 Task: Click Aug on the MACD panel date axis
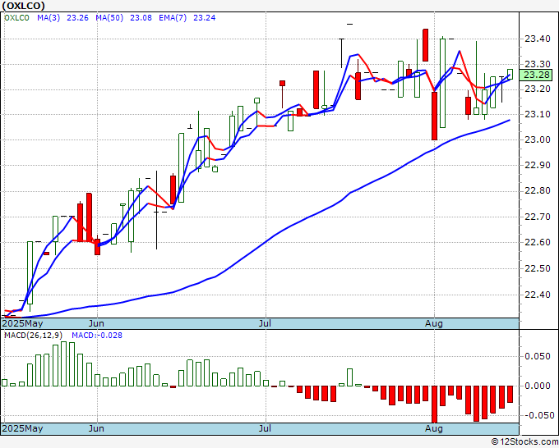pyautogui.click(x=434, y=428)
